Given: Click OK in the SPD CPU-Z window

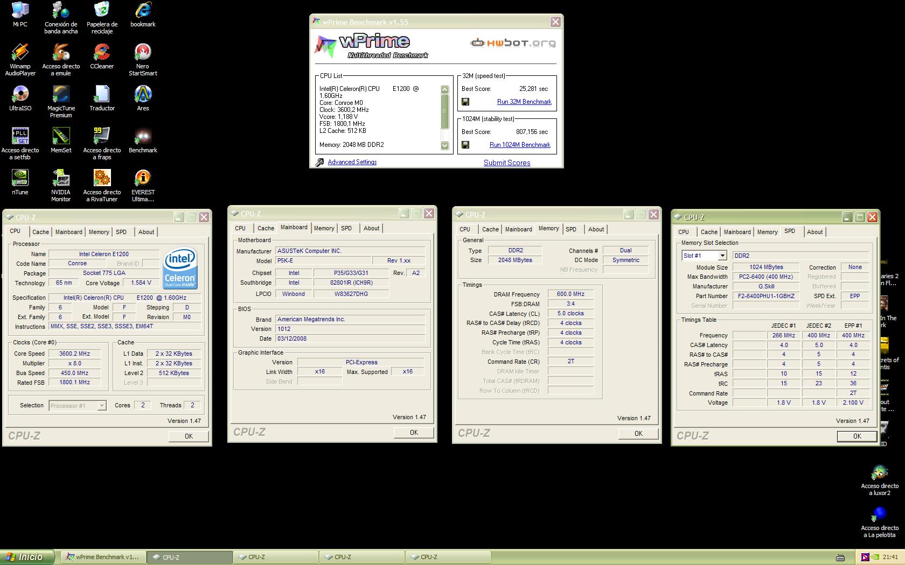Looking at the screenshot, I should pyautogui.click(x=857, y=436).
